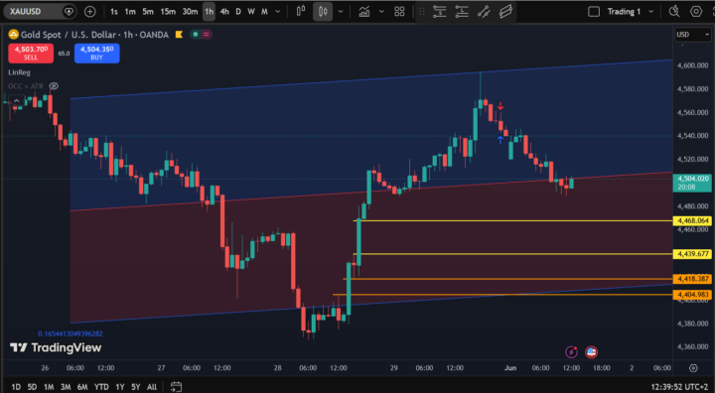Select the trend line drawing tool
The width and height of the screenshot is (715, 393).
point(484,11)
